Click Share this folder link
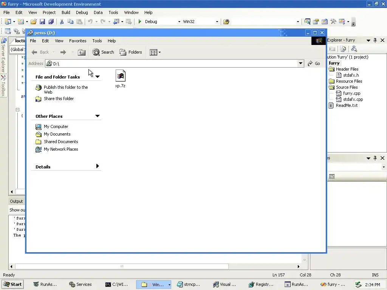 (x=59, y=99)
